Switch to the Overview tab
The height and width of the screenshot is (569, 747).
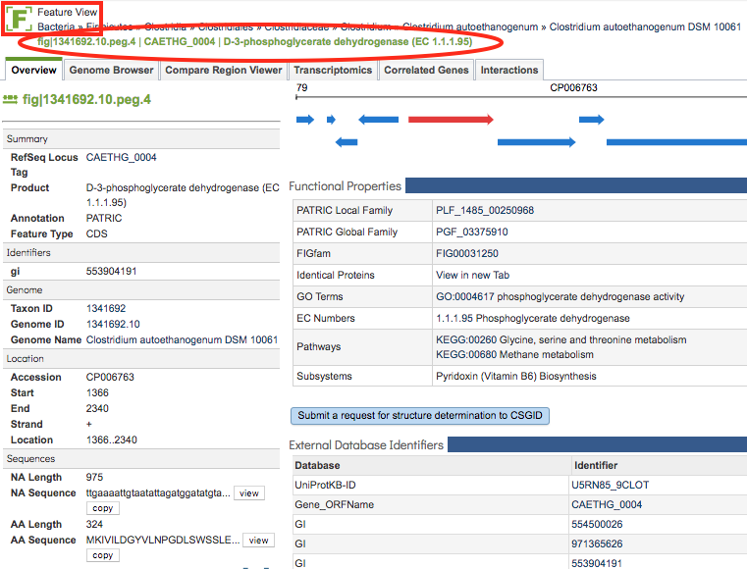tap(33, 70)
